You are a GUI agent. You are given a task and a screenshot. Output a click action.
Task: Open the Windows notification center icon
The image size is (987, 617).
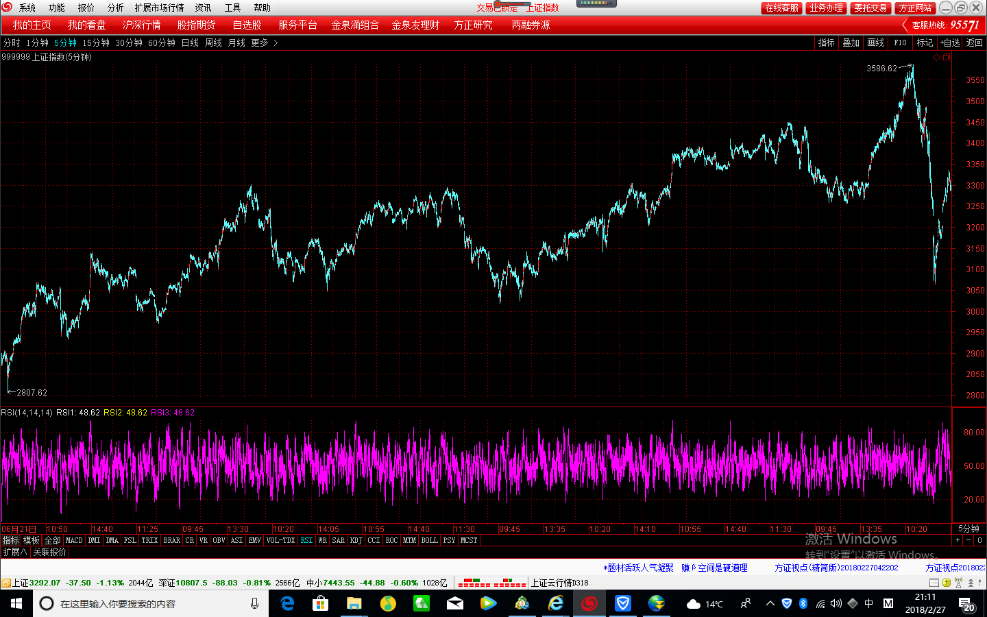[x=965, y=604]
